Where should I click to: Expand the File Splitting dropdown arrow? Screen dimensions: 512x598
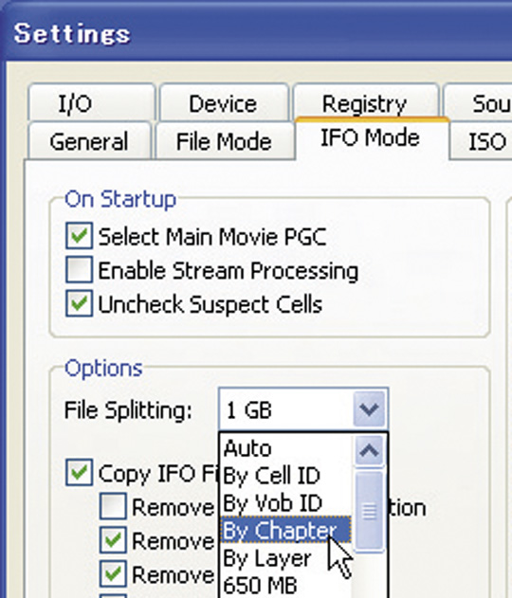(369, 409)
